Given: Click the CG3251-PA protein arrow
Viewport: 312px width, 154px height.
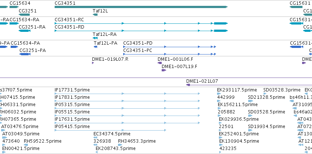Looking at the screenshot, I should (25, 54).
